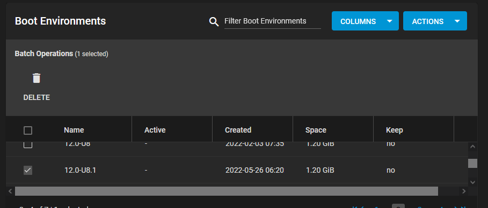Toggle the select-all checkbox in header

[28, 130]
